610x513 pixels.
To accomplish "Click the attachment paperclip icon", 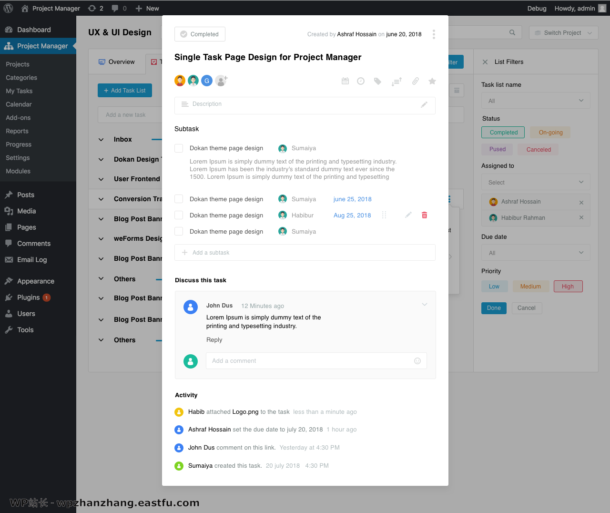I will [x=416, y=81].
